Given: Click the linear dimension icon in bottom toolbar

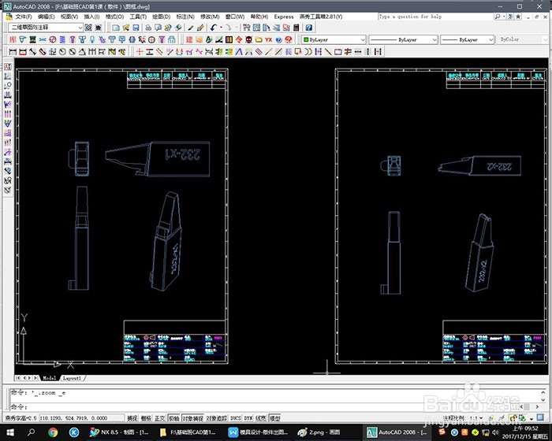Looking at the screenshot, I should click(x=13, y=52).
